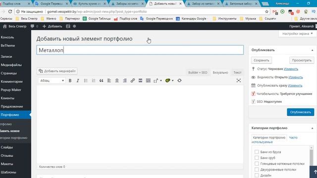Click the calendar icon beside Опубликовать сразу
The width and height of the screenshot is (317, 178).
(x=253, y=86)
